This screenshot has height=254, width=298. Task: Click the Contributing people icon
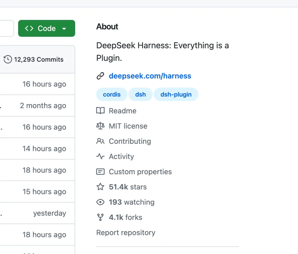click(100, 141)
